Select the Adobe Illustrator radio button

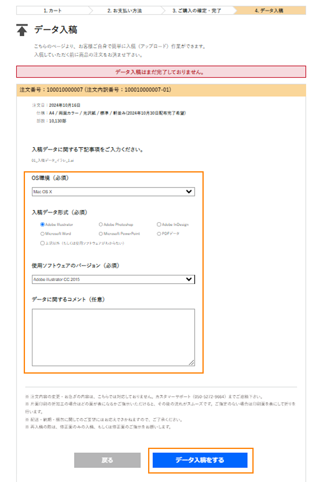pos(42,224)
